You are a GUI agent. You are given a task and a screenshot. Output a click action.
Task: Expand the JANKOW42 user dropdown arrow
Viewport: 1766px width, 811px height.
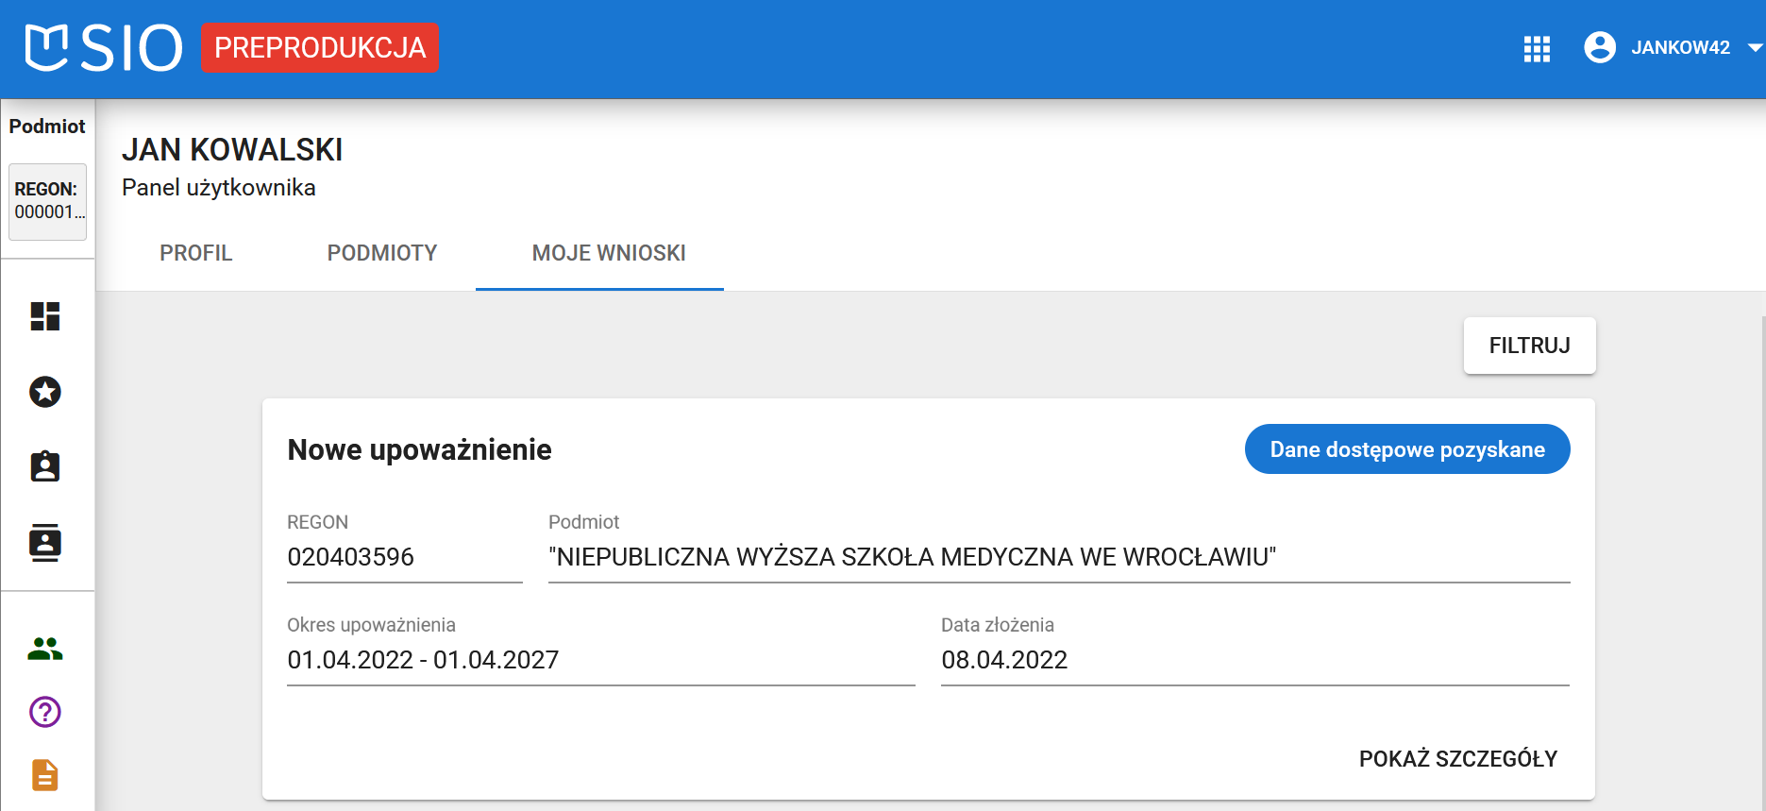pyautogui.click(x=1754, y=47)
